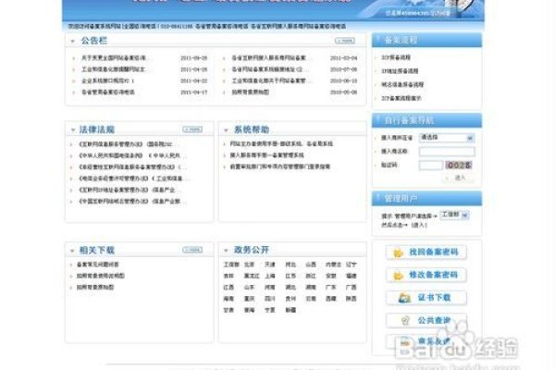Viewport: 555px width, 370px height.
Task: Focus the 验证码 captcha input field
Action: (x=431, y=165)
